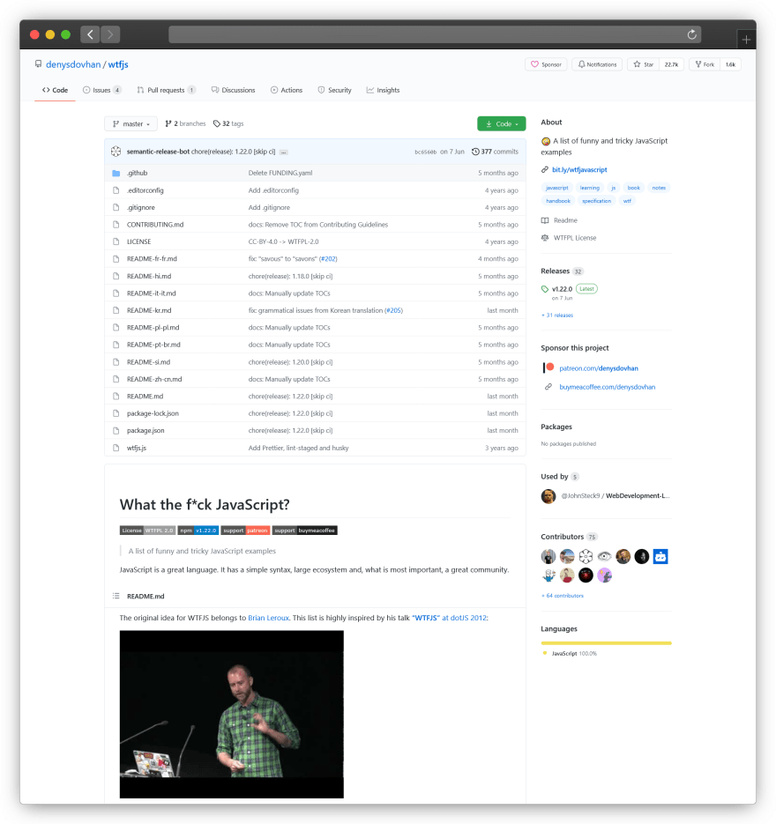Expand the green Code download dropdown

click(x=502, y=124)
